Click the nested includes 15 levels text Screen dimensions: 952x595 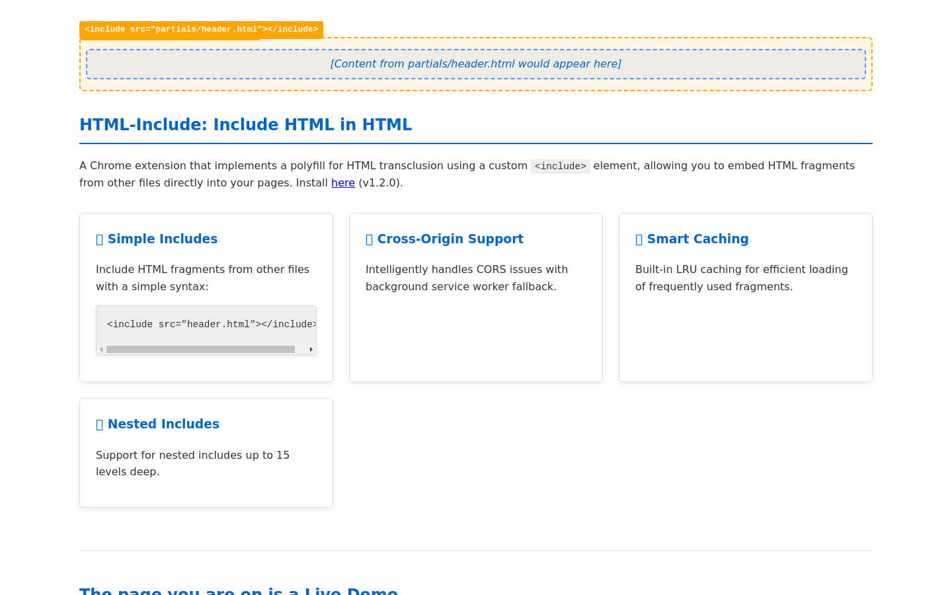click(x=193, y=463)
